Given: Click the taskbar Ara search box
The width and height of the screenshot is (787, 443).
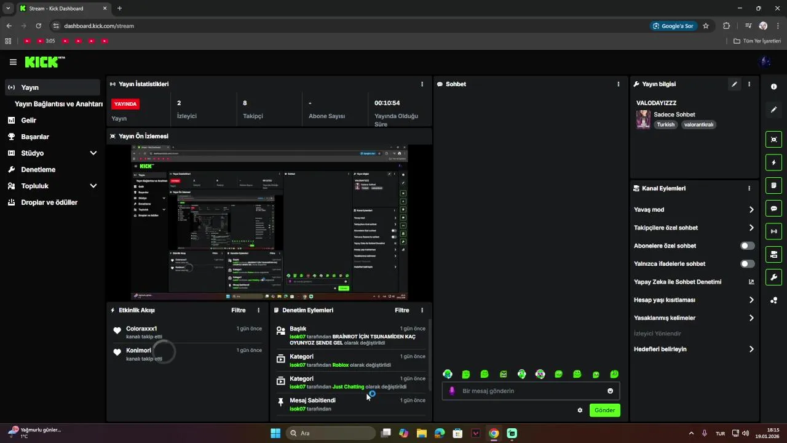Looking at the screenshot, I should (330, 433).
